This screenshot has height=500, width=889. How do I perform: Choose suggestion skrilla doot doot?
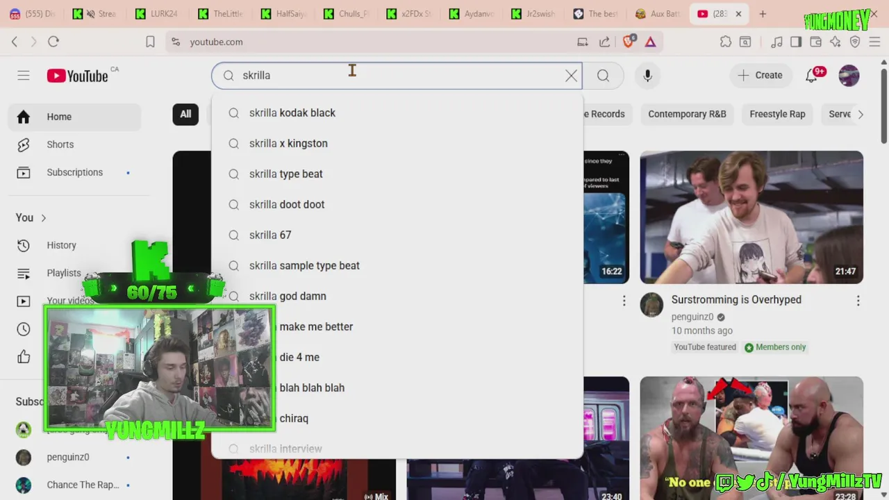coord(397,204)
